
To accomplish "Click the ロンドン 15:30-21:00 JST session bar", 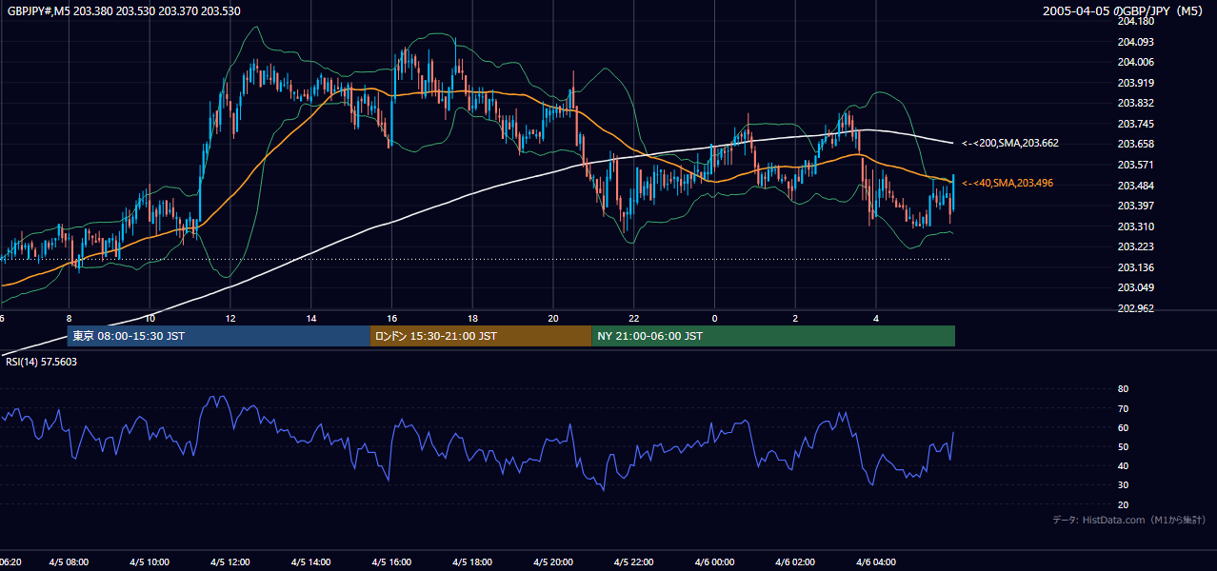I will click(481, 336).
